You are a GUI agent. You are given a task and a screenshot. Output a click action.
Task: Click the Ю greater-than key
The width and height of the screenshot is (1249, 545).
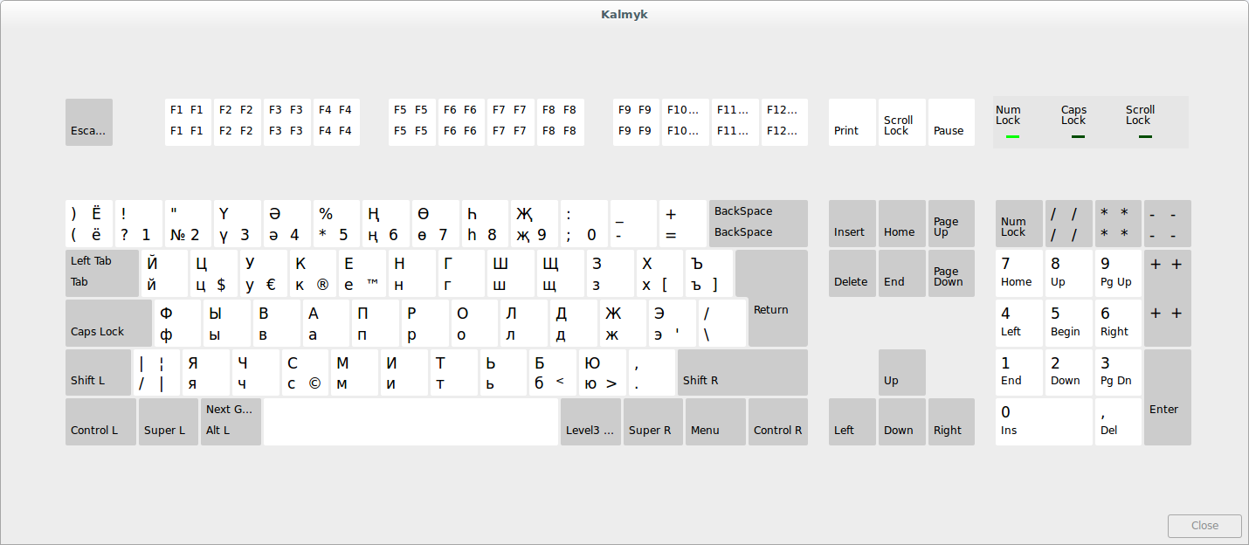(x=602, y=373)
